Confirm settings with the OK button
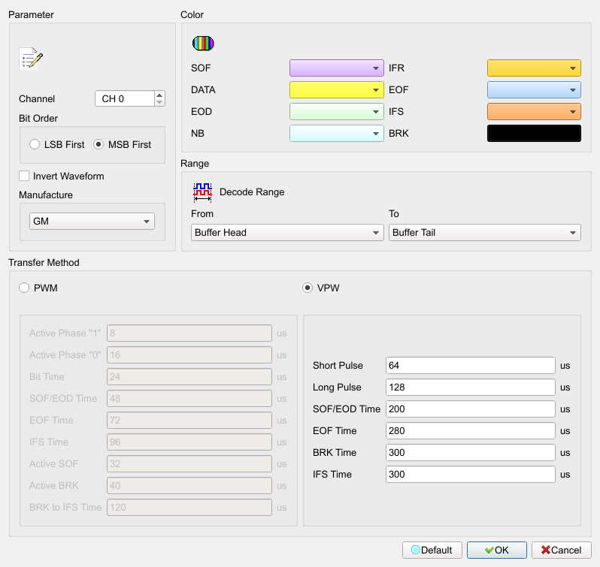This screenshot has width=600, height=567. point(497,550)
